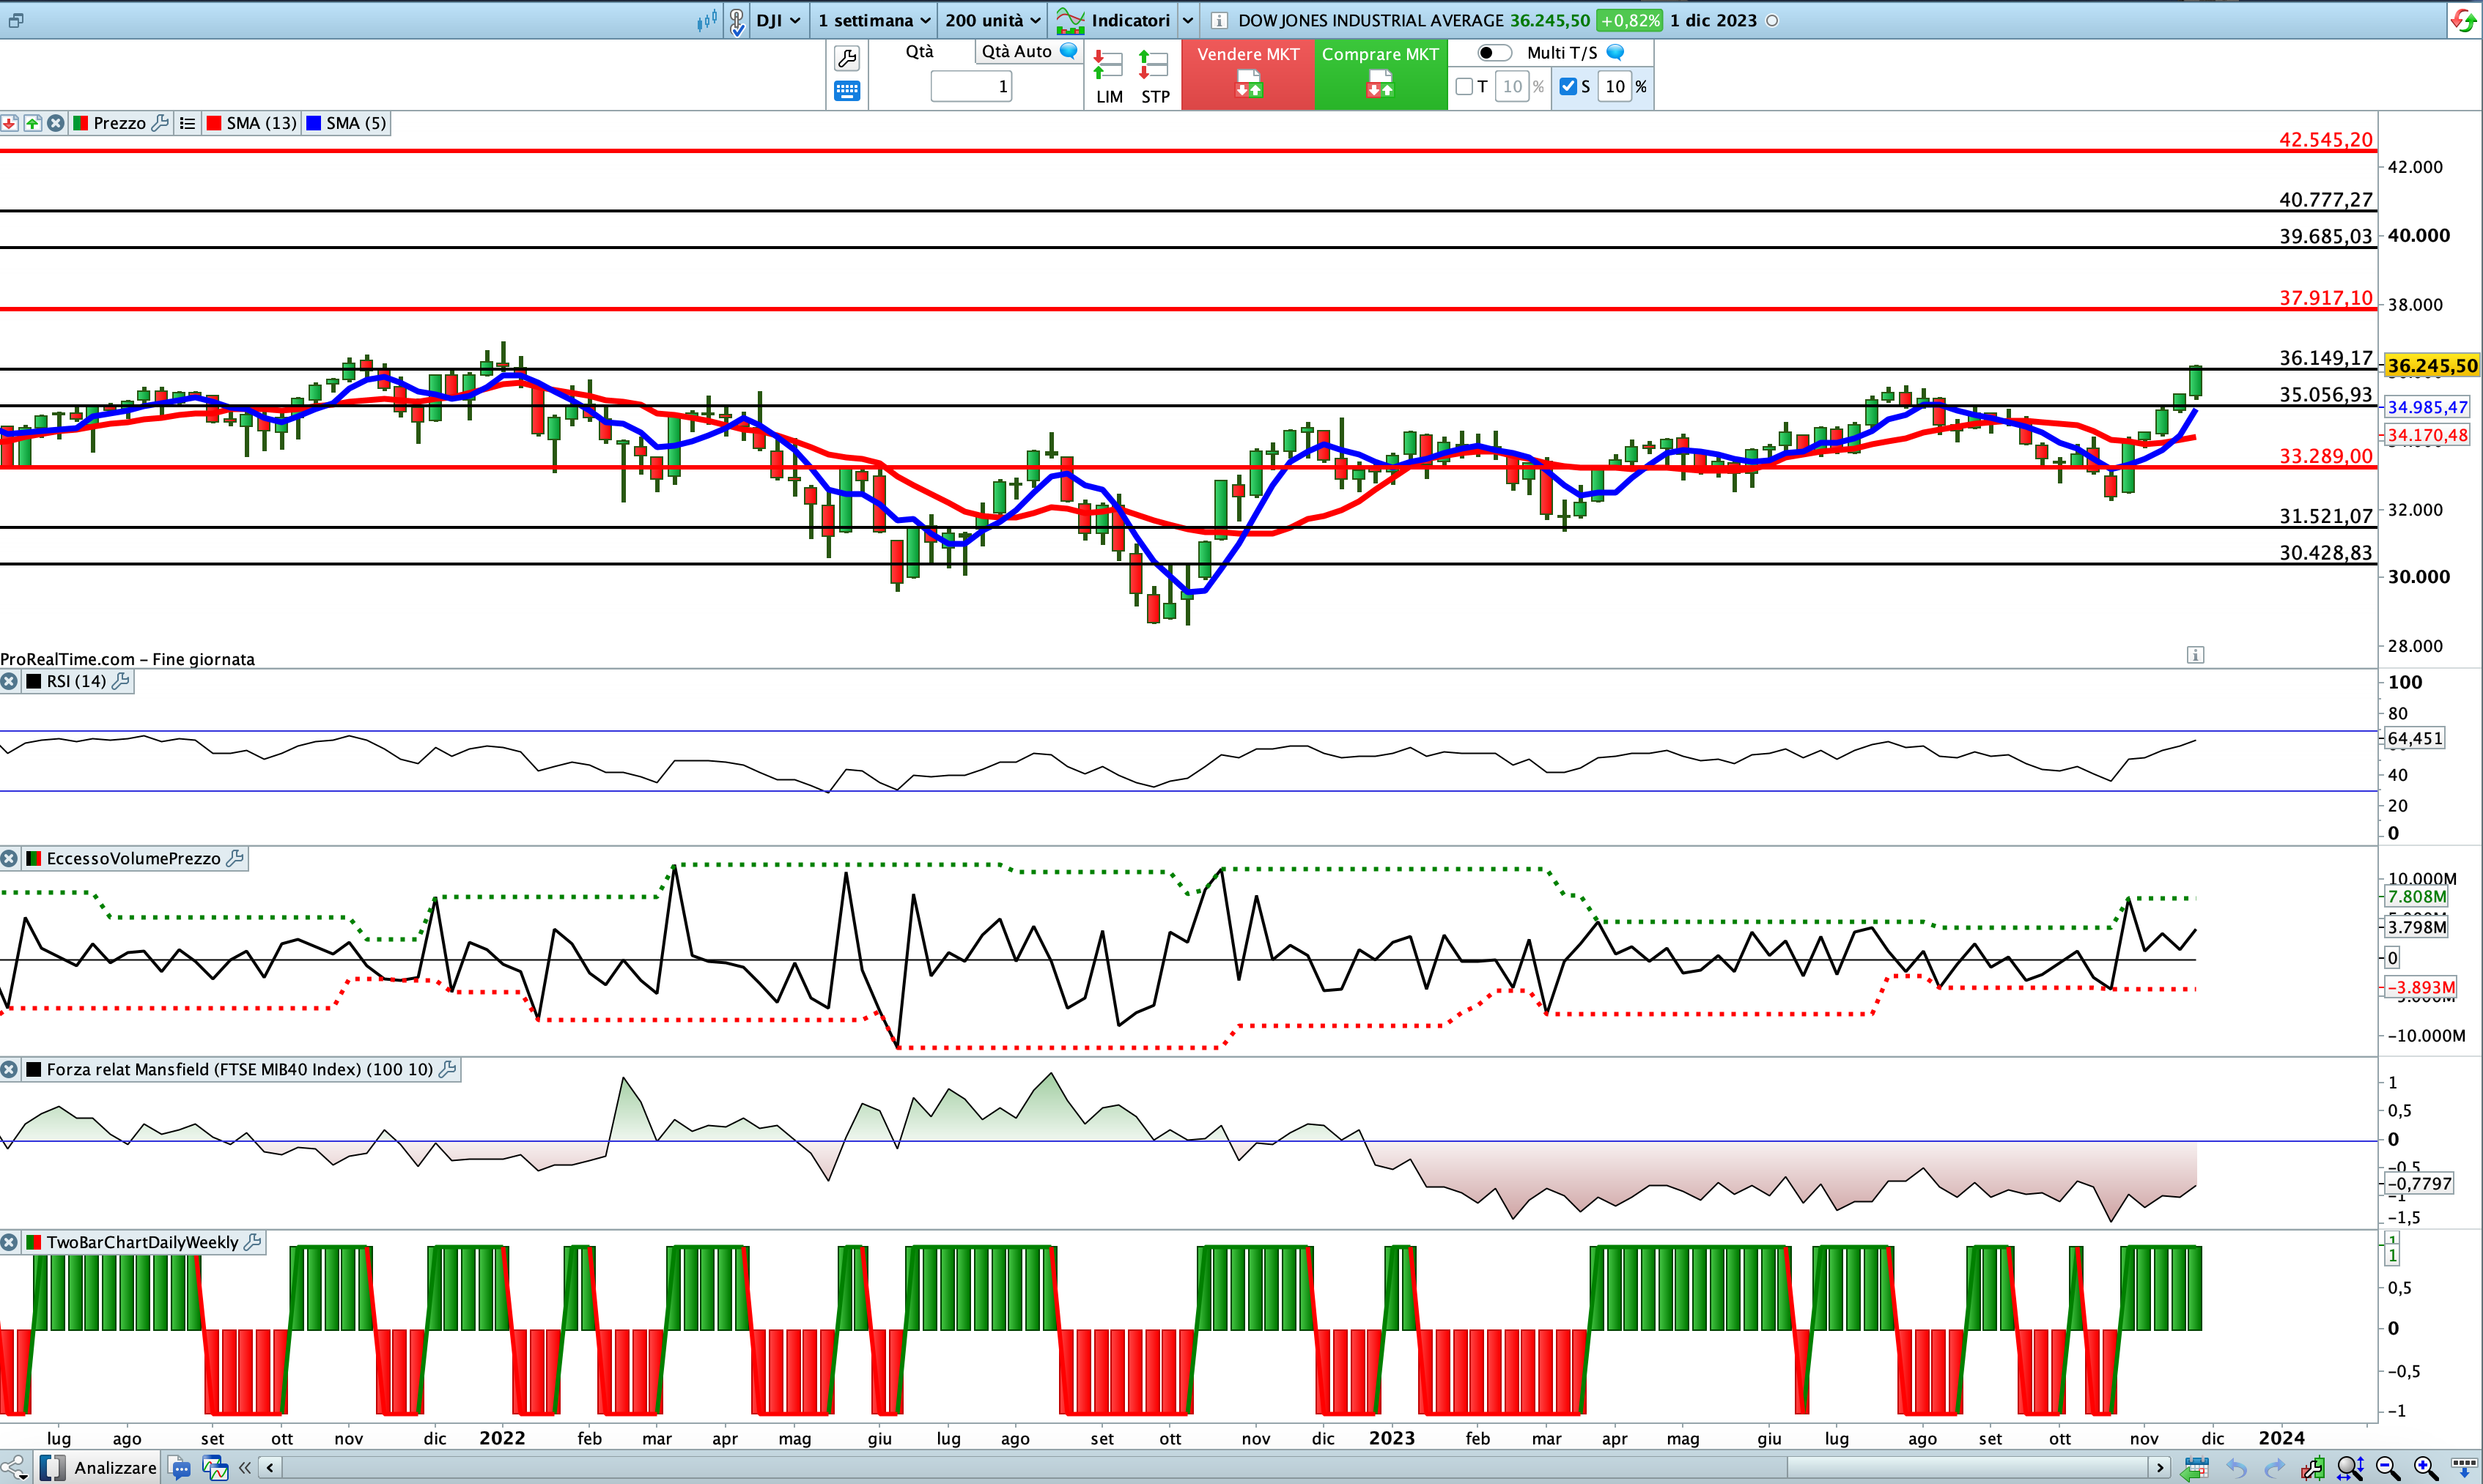The image size is (2483, 1484).
Task: Click the auto-fit zoom magnifier icon
Action: click(2350, 1468)
